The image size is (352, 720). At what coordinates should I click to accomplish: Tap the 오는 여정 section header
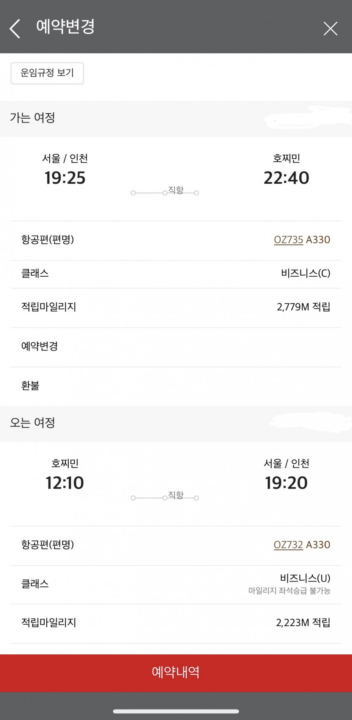pyautogui.click(x=33, y=423)
